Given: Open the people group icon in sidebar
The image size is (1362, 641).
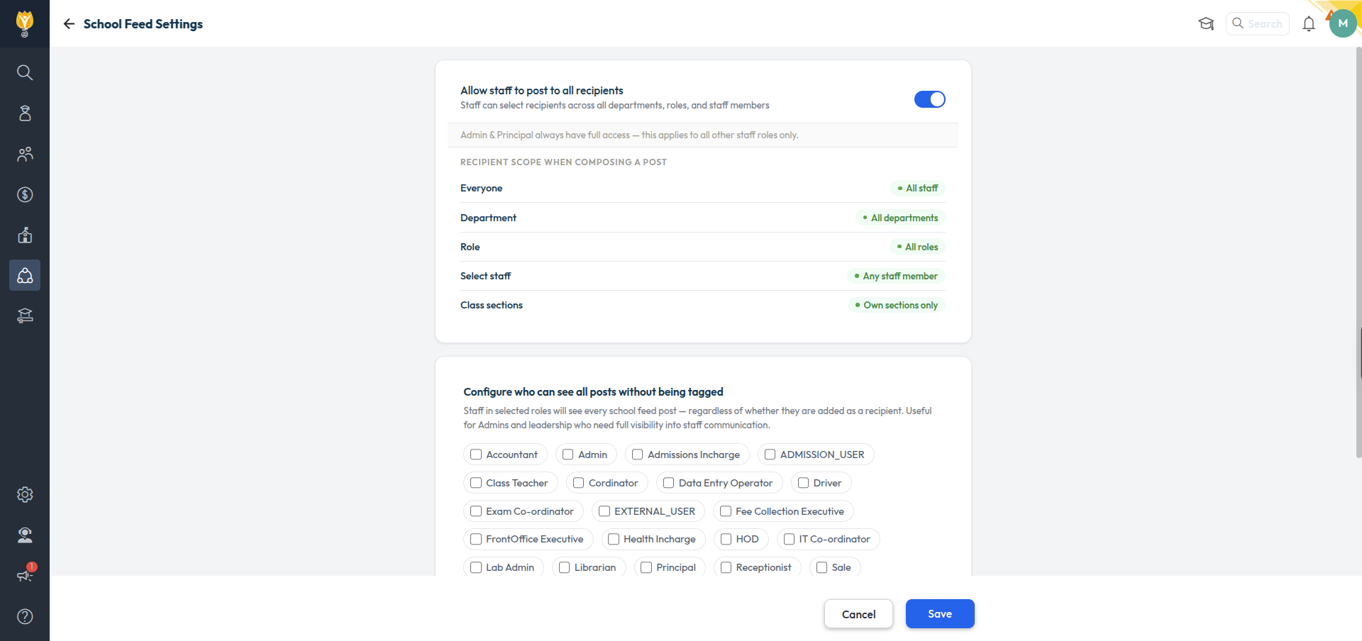Looking at the screenshot, I should tap(25, 154).
